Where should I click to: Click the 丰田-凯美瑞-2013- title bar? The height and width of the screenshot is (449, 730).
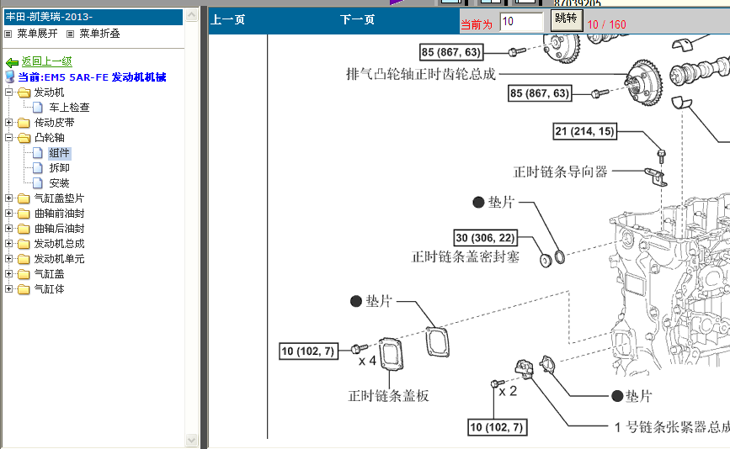point(93,17)
